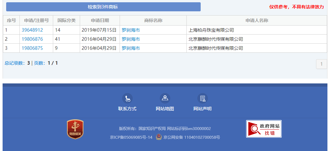The width and height of the screenshot is (331, 151).
Task: Open the 联系方式 link
Action: tap(127, 109)
